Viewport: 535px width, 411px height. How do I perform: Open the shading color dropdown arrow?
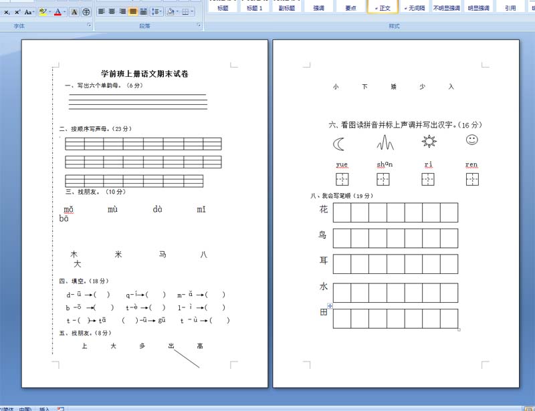(177, 12)
